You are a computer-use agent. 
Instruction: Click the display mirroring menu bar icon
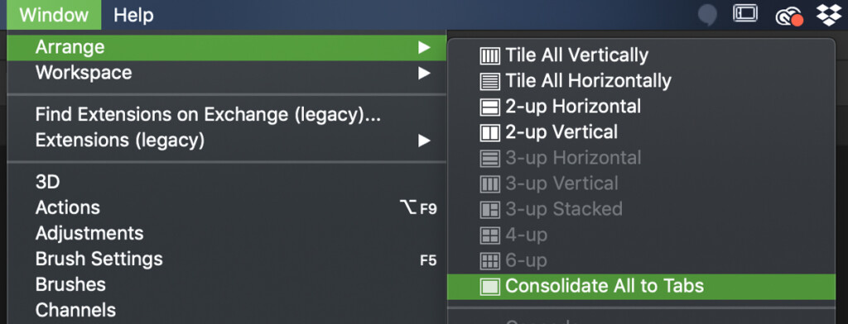(x=745, y=13)
